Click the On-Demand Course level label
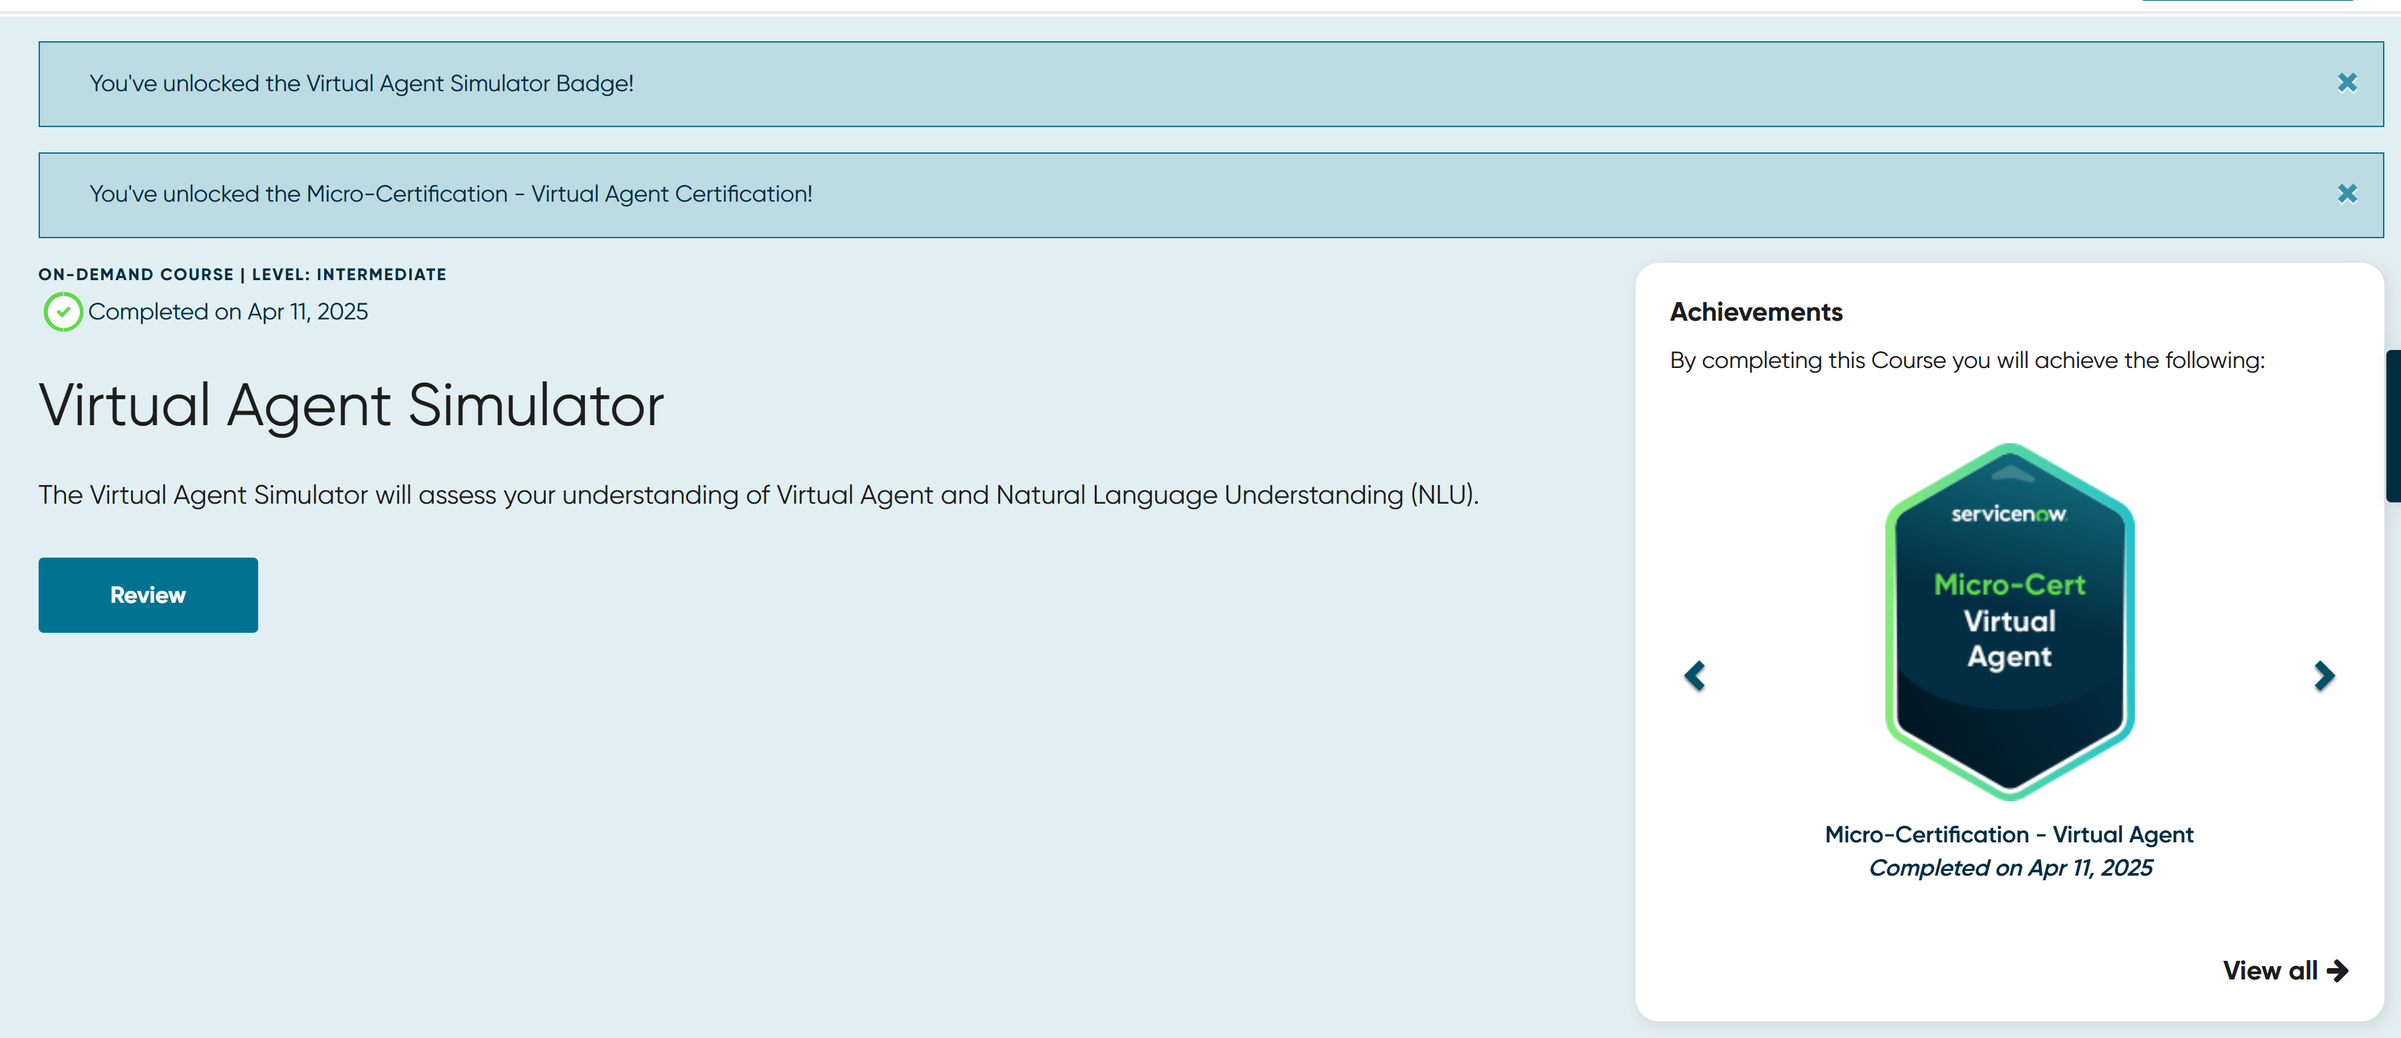The width and height of the screenshot is (2401, 1038). point(242,275)
